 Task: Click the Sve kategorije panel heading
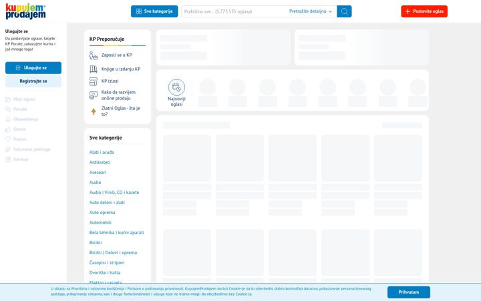[106, 138]
